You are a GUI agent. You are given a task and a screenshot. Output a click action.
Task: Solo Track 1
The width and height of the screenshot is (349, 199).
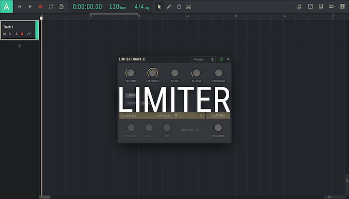pos(10,34)
